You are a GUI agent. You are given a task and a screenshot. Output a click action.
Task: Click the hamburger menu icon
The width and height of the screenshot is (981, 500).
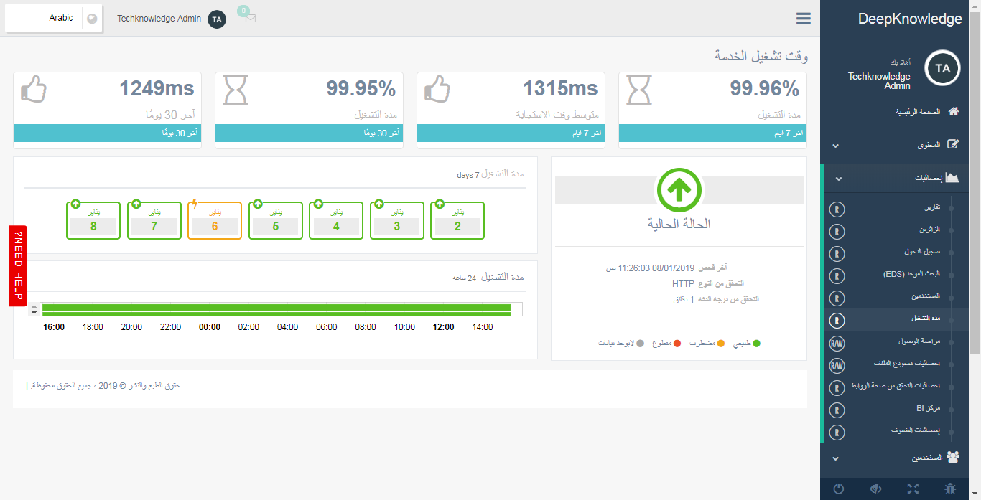(x=803, y=19)
